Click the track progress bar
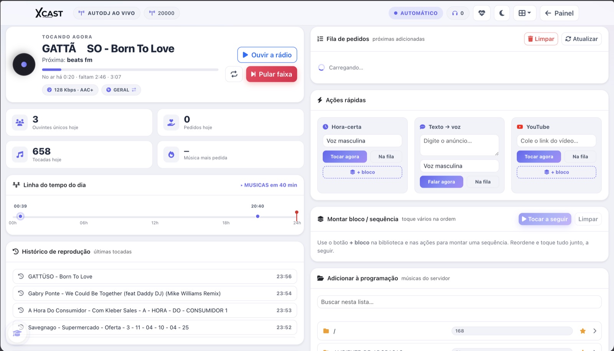The image size is (614, 351). (130, 70)
